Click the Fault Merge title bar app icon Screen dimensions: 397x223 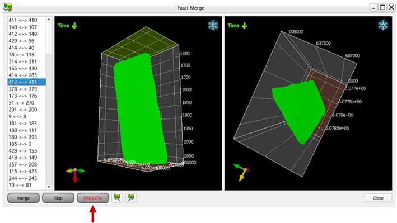point(8,8)
